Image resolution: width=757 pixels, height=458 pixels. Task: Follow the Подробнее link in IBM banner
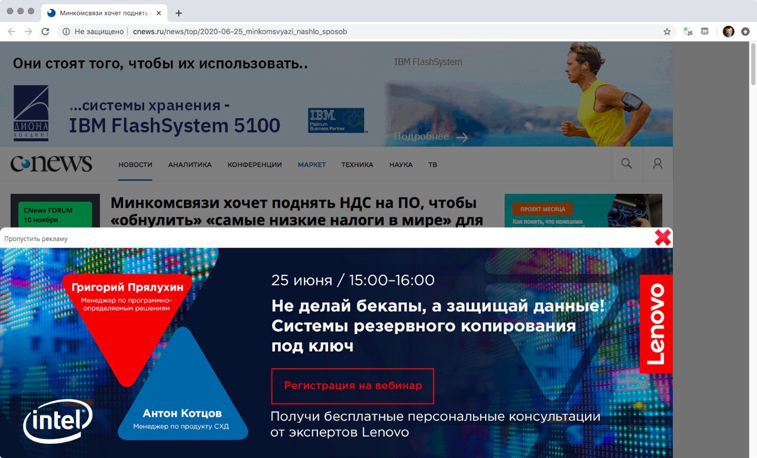click(x=431, y=137)
